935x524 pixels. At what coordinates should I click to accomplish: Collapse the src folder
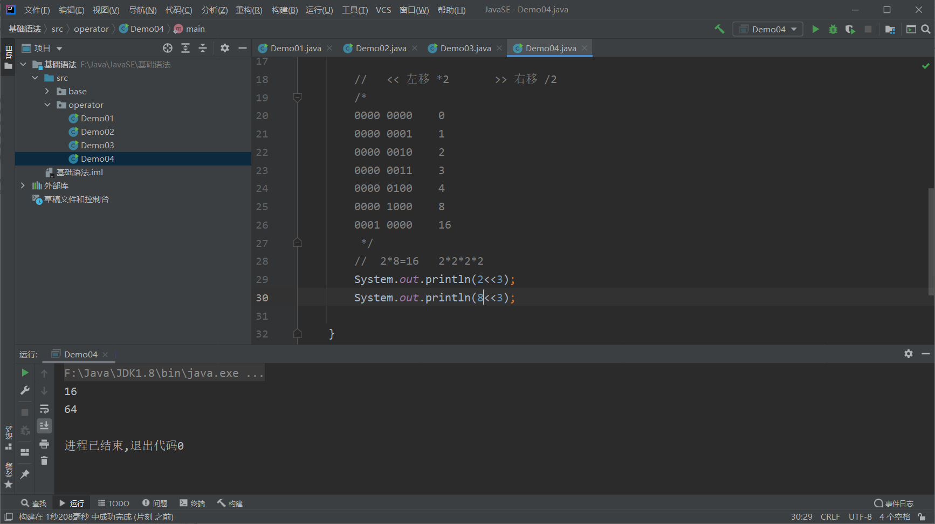pyautogui.click(x=36, y=78)
